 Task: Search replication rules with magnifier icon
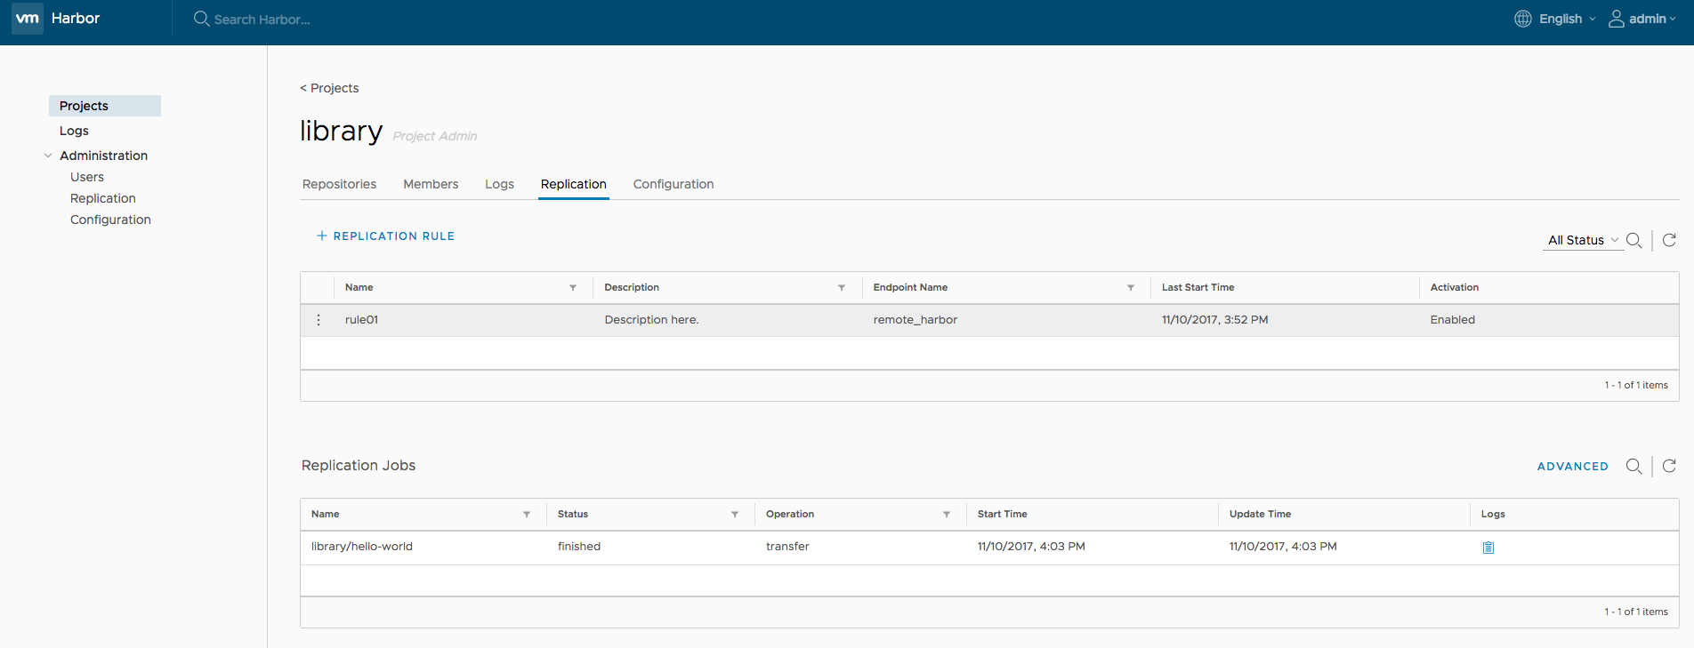tap(1633, 240)
